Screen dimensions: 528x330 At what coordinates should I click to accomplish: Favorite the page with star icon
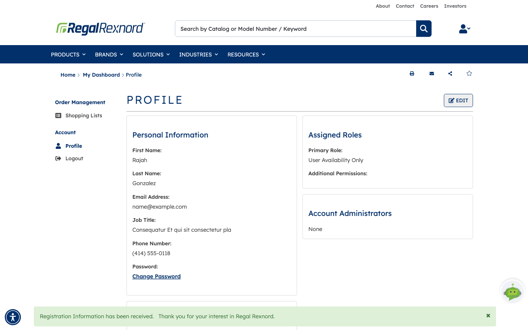[x=469, y=73]
